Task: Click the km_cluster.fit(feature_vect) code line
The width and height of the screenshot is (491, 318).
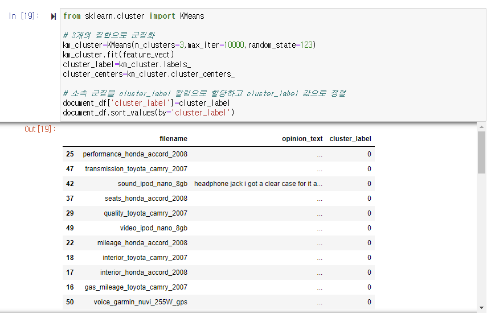Action: point(118,55)
